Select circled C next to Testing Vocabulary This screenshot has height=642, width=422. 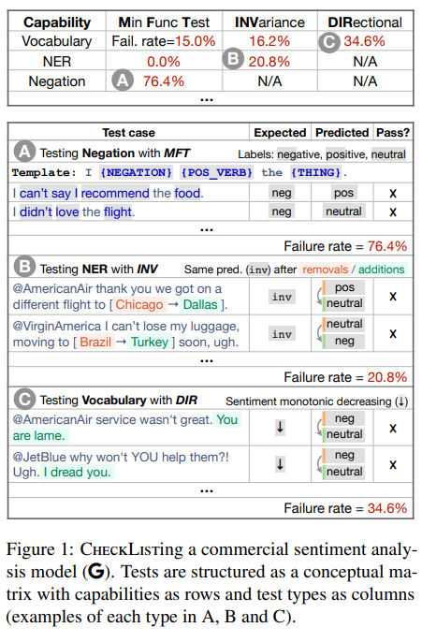(24, 400)
